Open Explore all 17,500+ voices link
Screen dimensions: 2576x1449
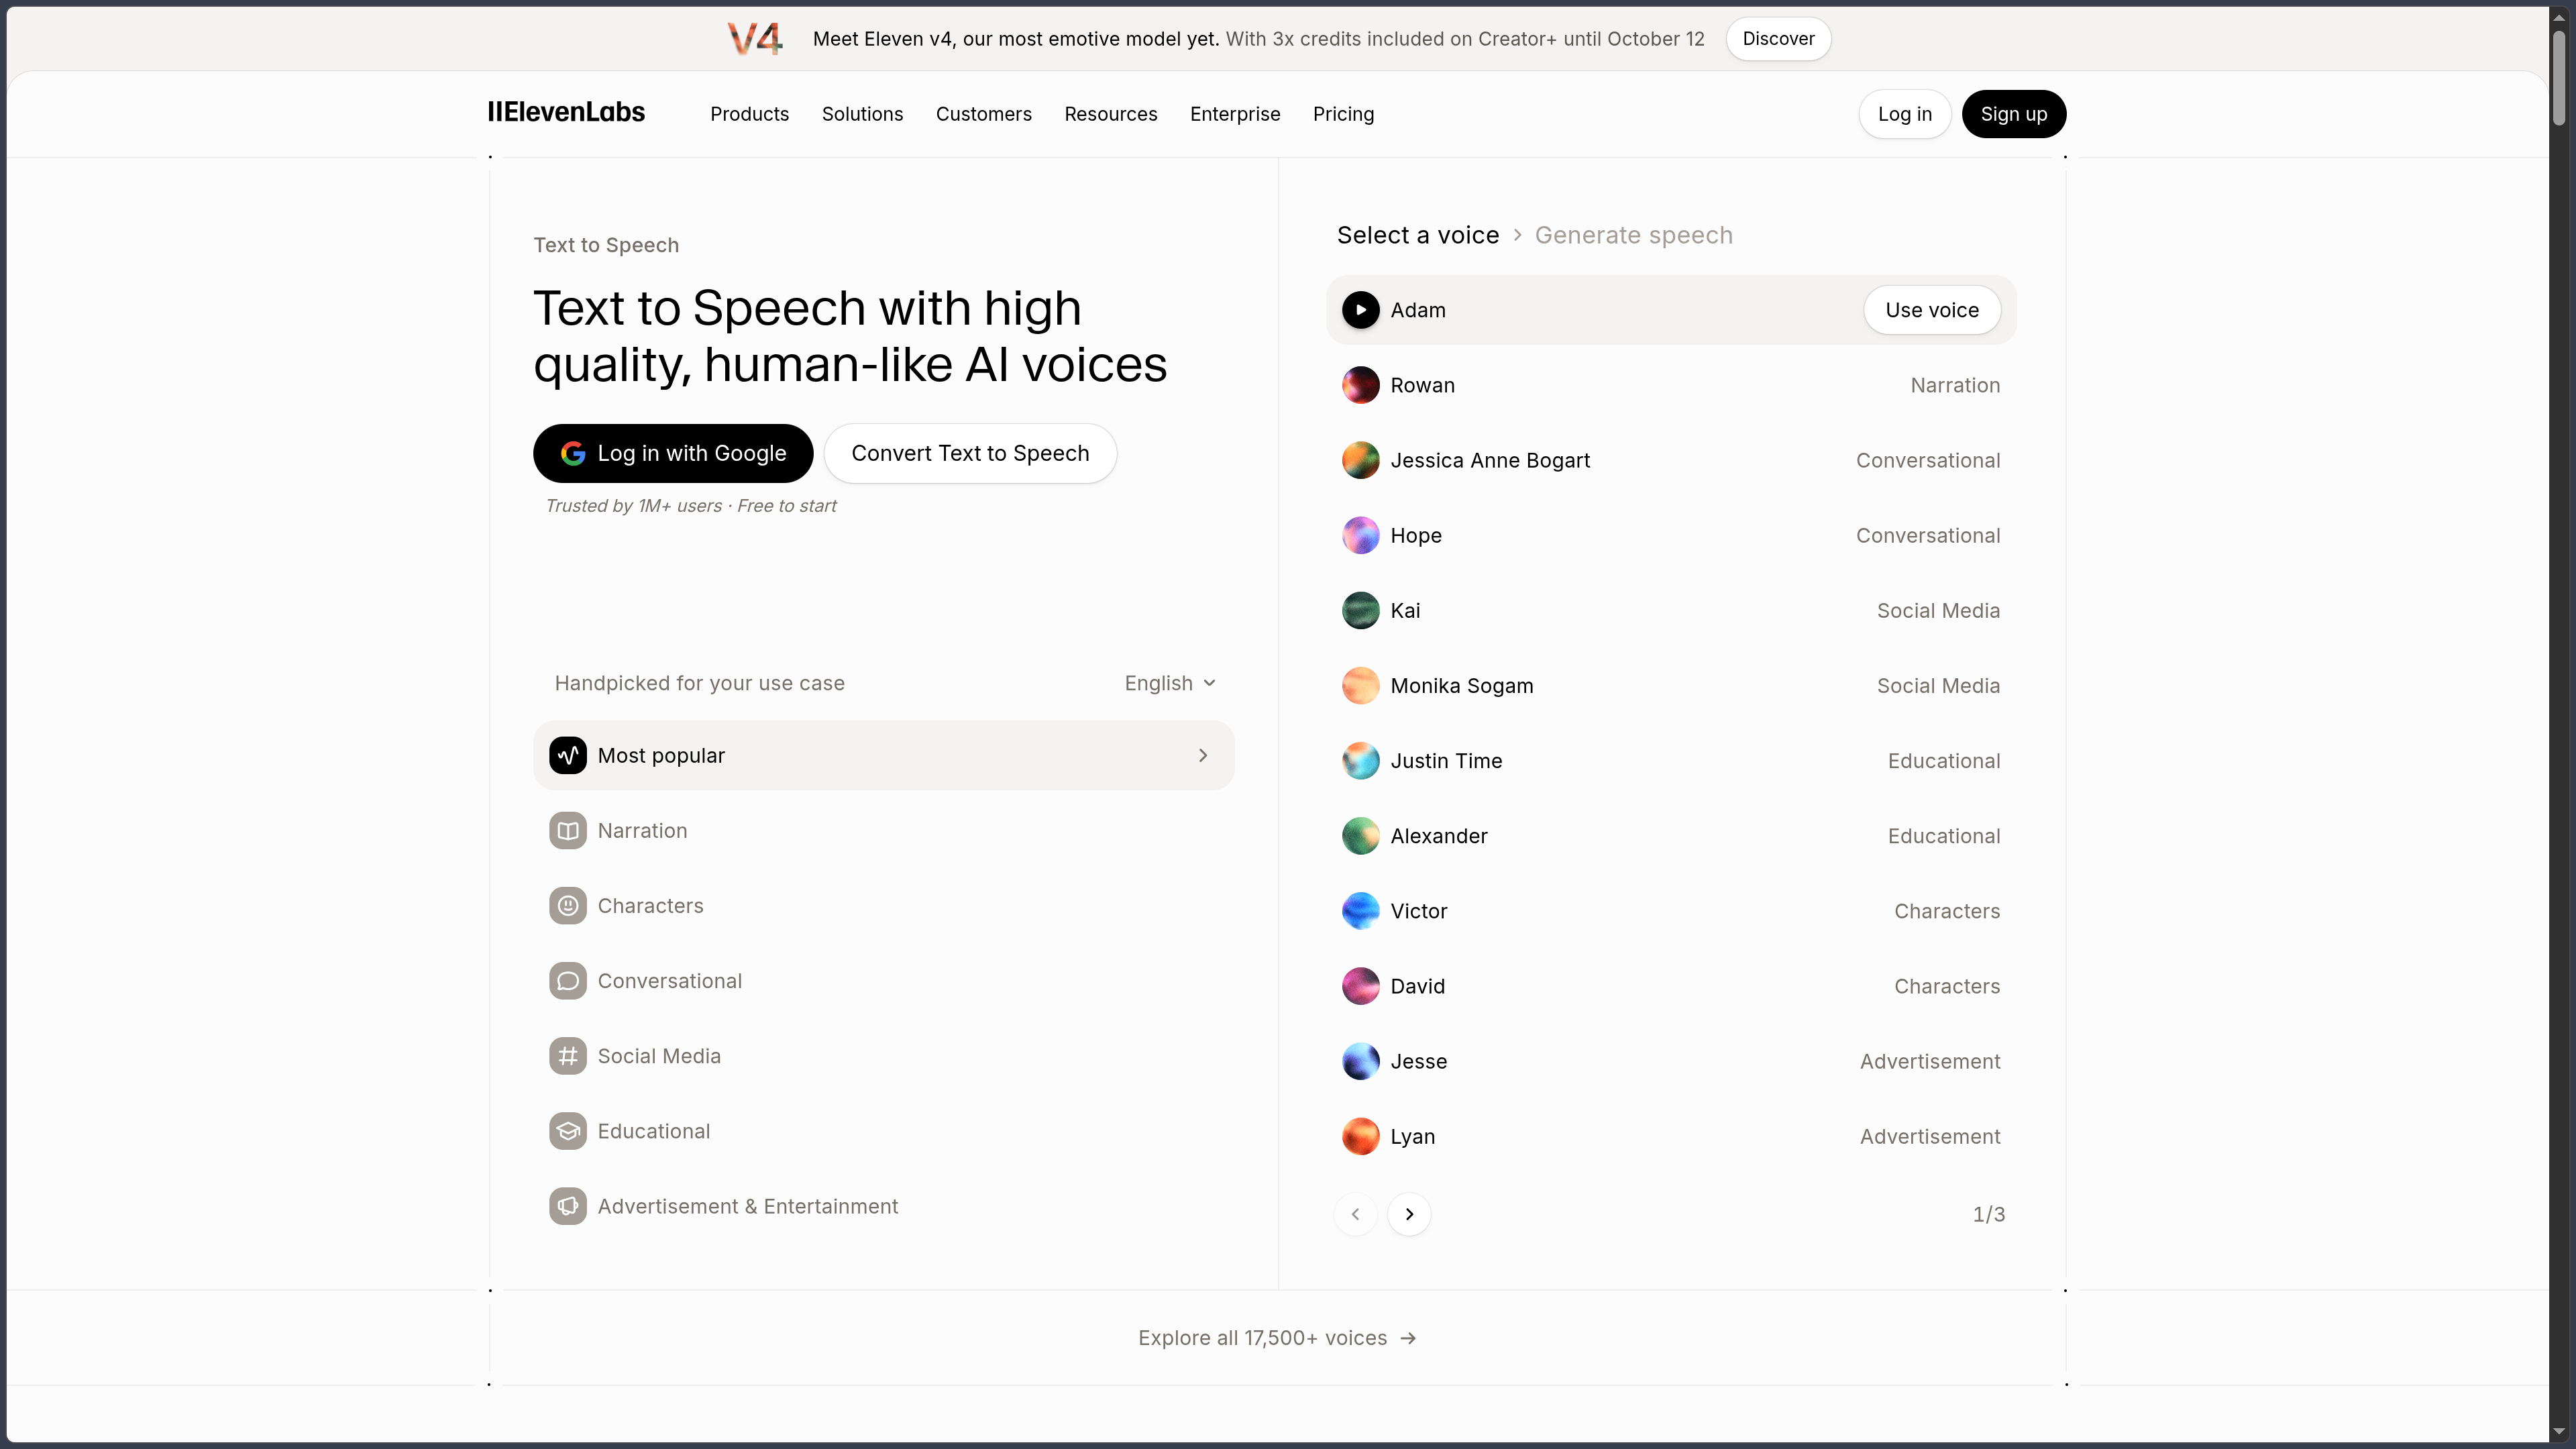[1277, 1338]
